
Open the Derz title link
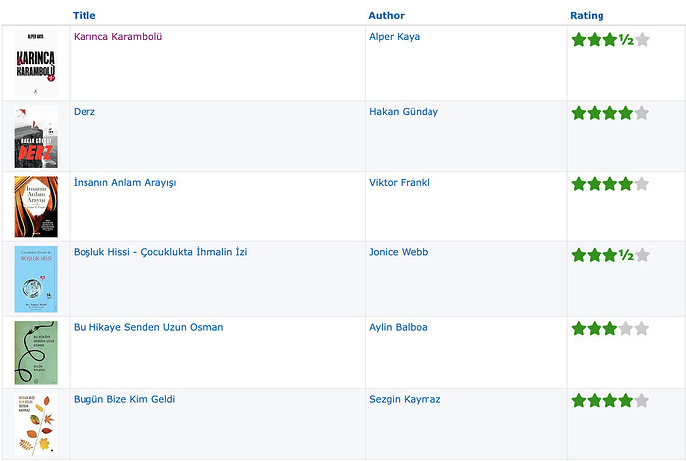point(85,112)
